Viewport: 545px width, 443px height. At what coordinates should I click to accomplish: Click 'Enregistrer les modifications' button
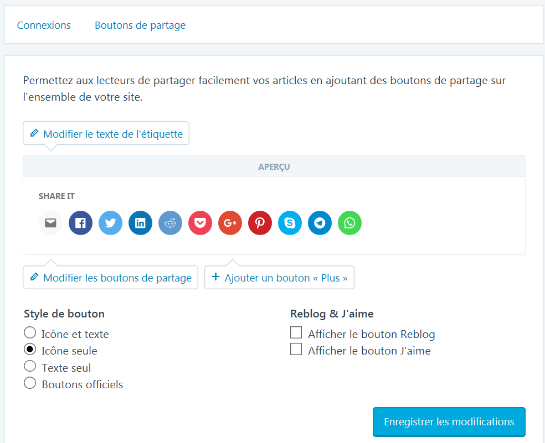[449, 421]
